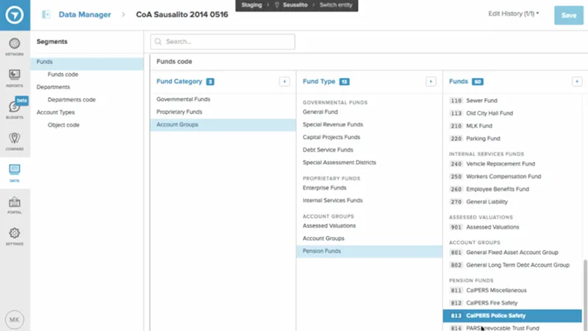Focus the Search input field

[x=223, y=42]
